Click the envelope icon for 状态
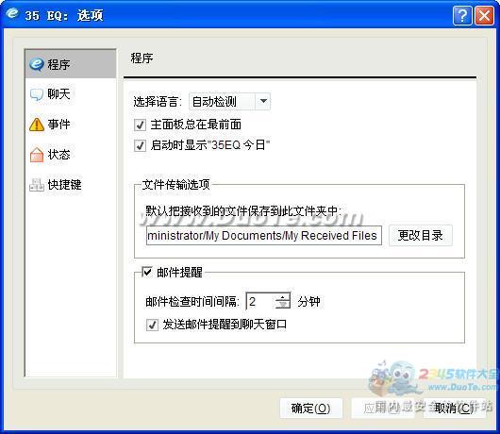 pos(37,155)
